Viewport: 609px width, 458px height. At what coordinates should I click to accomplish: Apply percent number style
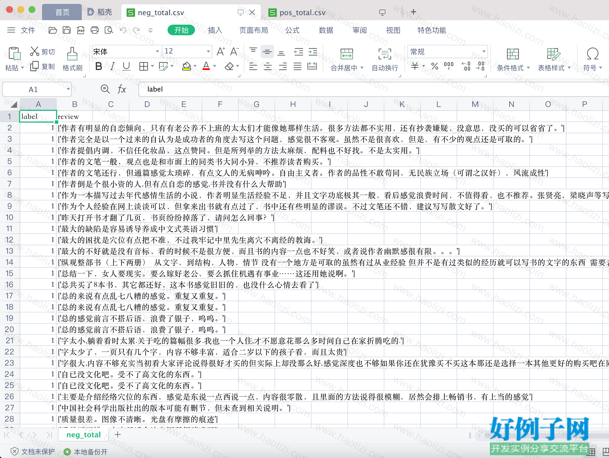435,67
